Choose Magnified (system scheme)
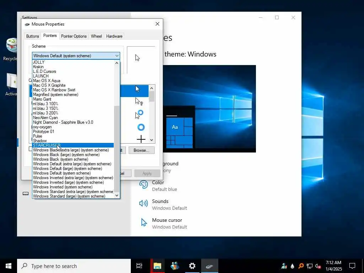Screen dimensions: 364x273 [x=73, y=95]
